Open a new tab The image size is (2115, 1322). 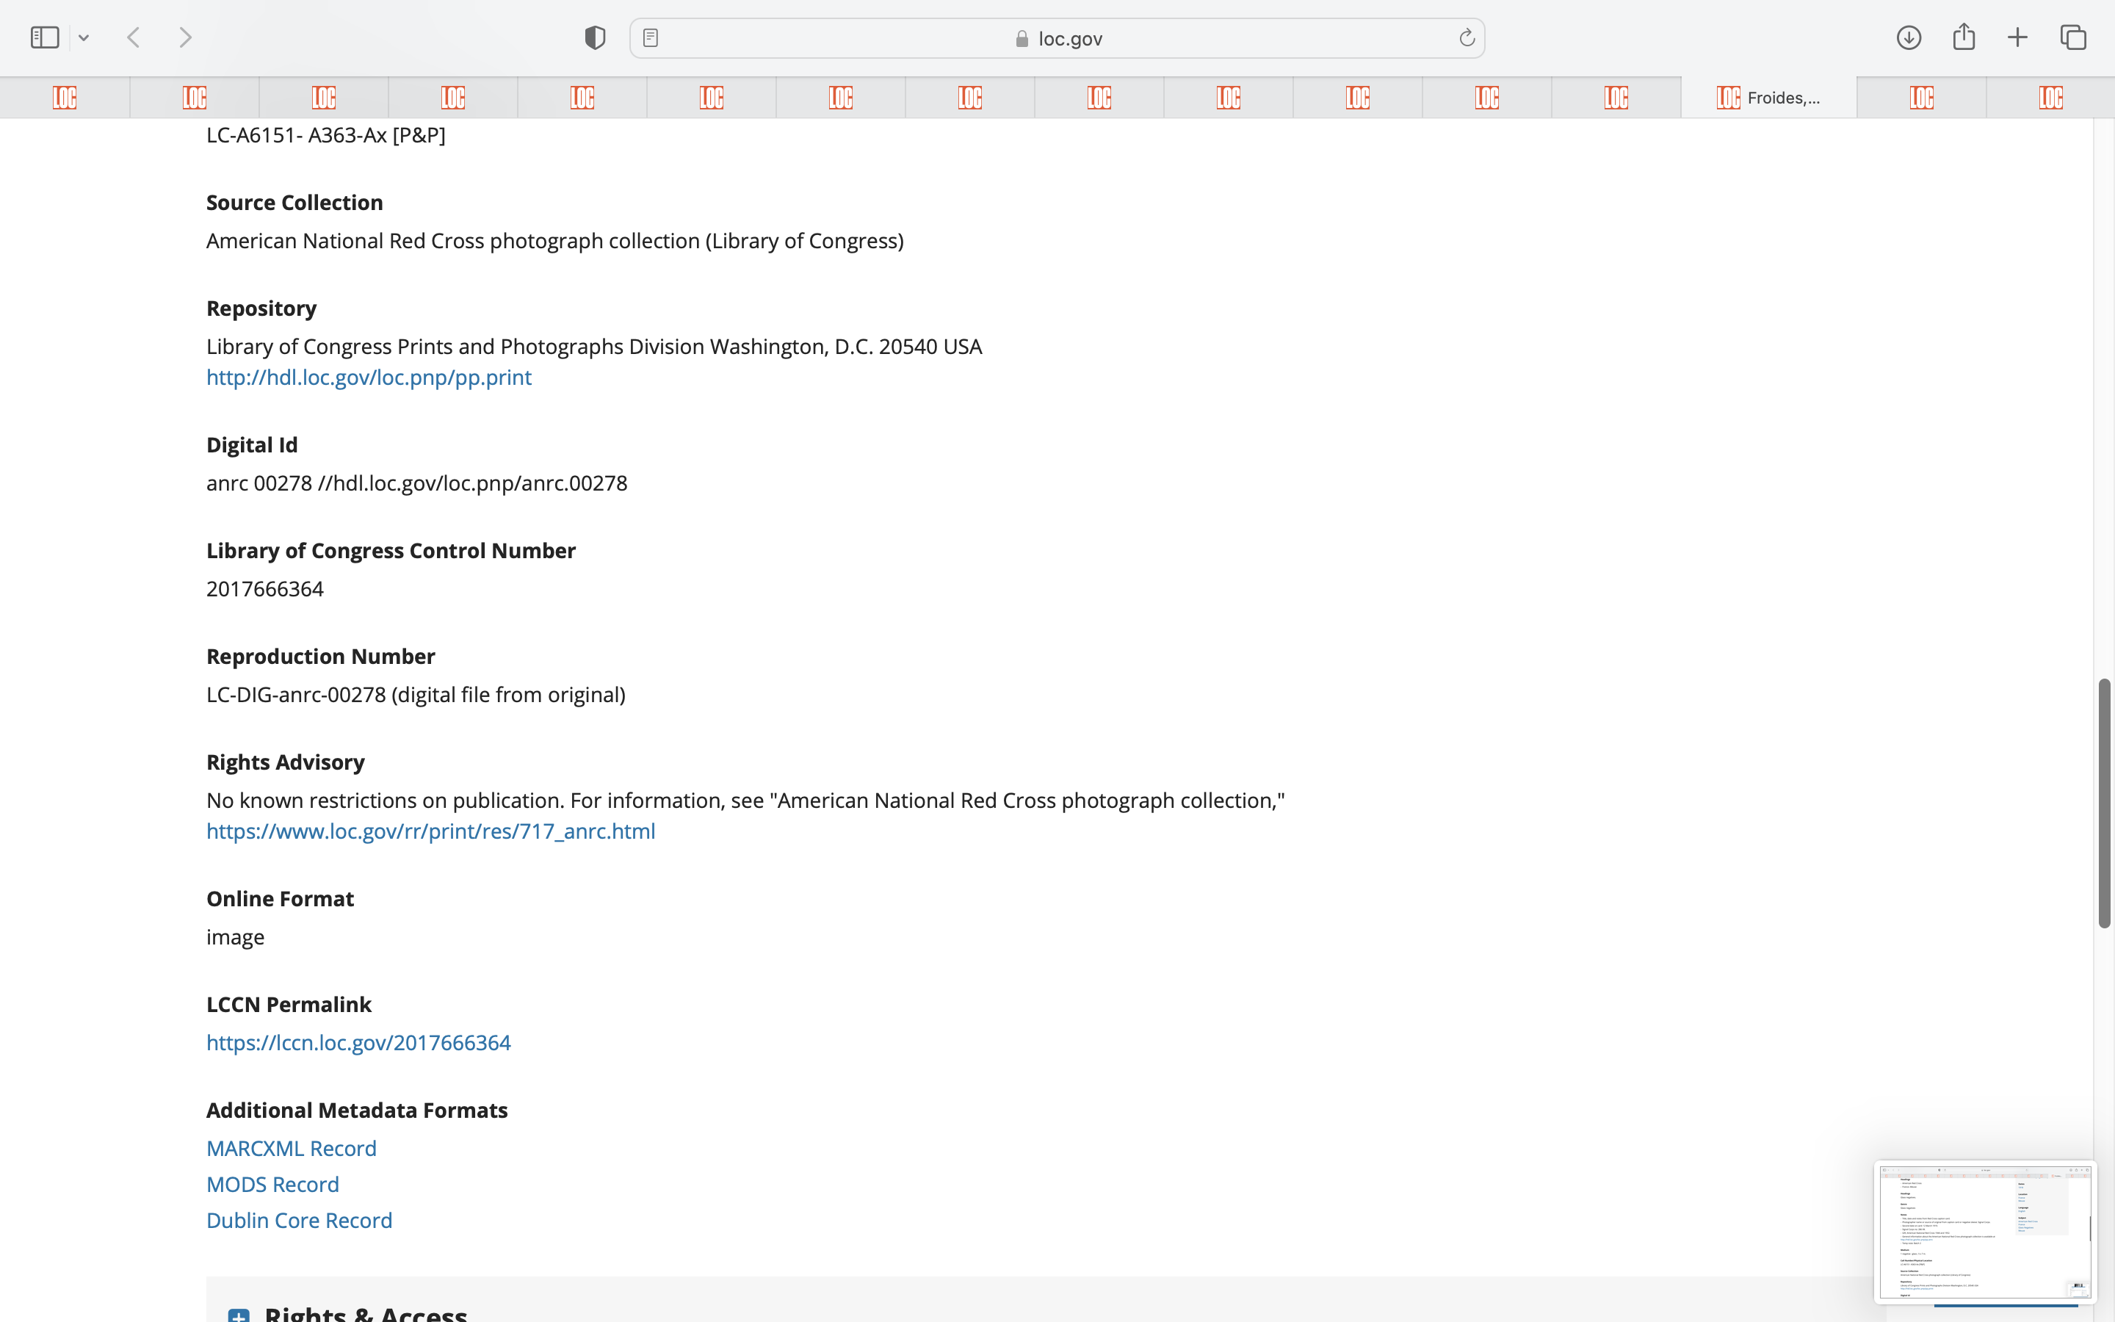tap(2017, 37)
